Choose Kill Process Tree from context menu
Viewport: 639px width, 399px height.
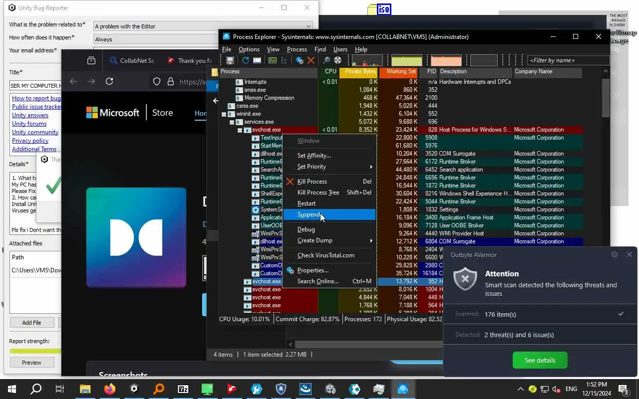tap(329, 193)
